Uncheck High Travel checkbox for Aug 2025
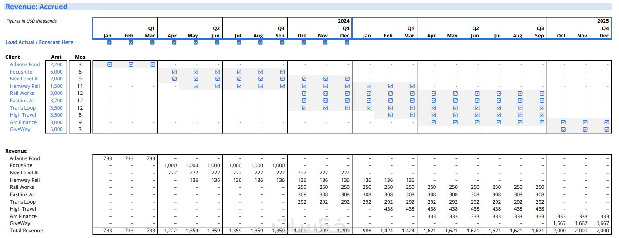 (x=520, y=115)
